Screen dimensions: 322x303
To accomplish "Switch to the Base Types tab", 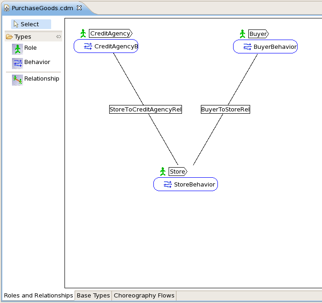I will (x=93, y=296).
